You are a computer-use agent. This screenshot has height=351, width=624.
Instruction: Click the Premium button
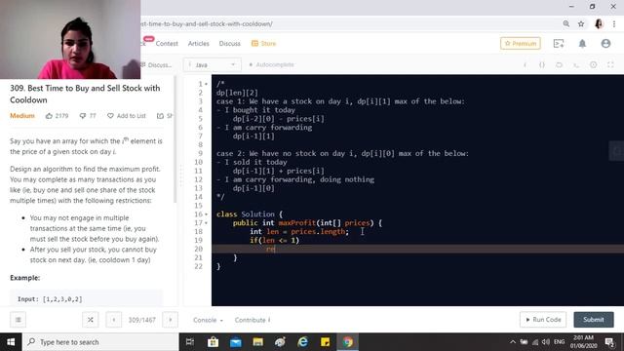click(521, 43)
